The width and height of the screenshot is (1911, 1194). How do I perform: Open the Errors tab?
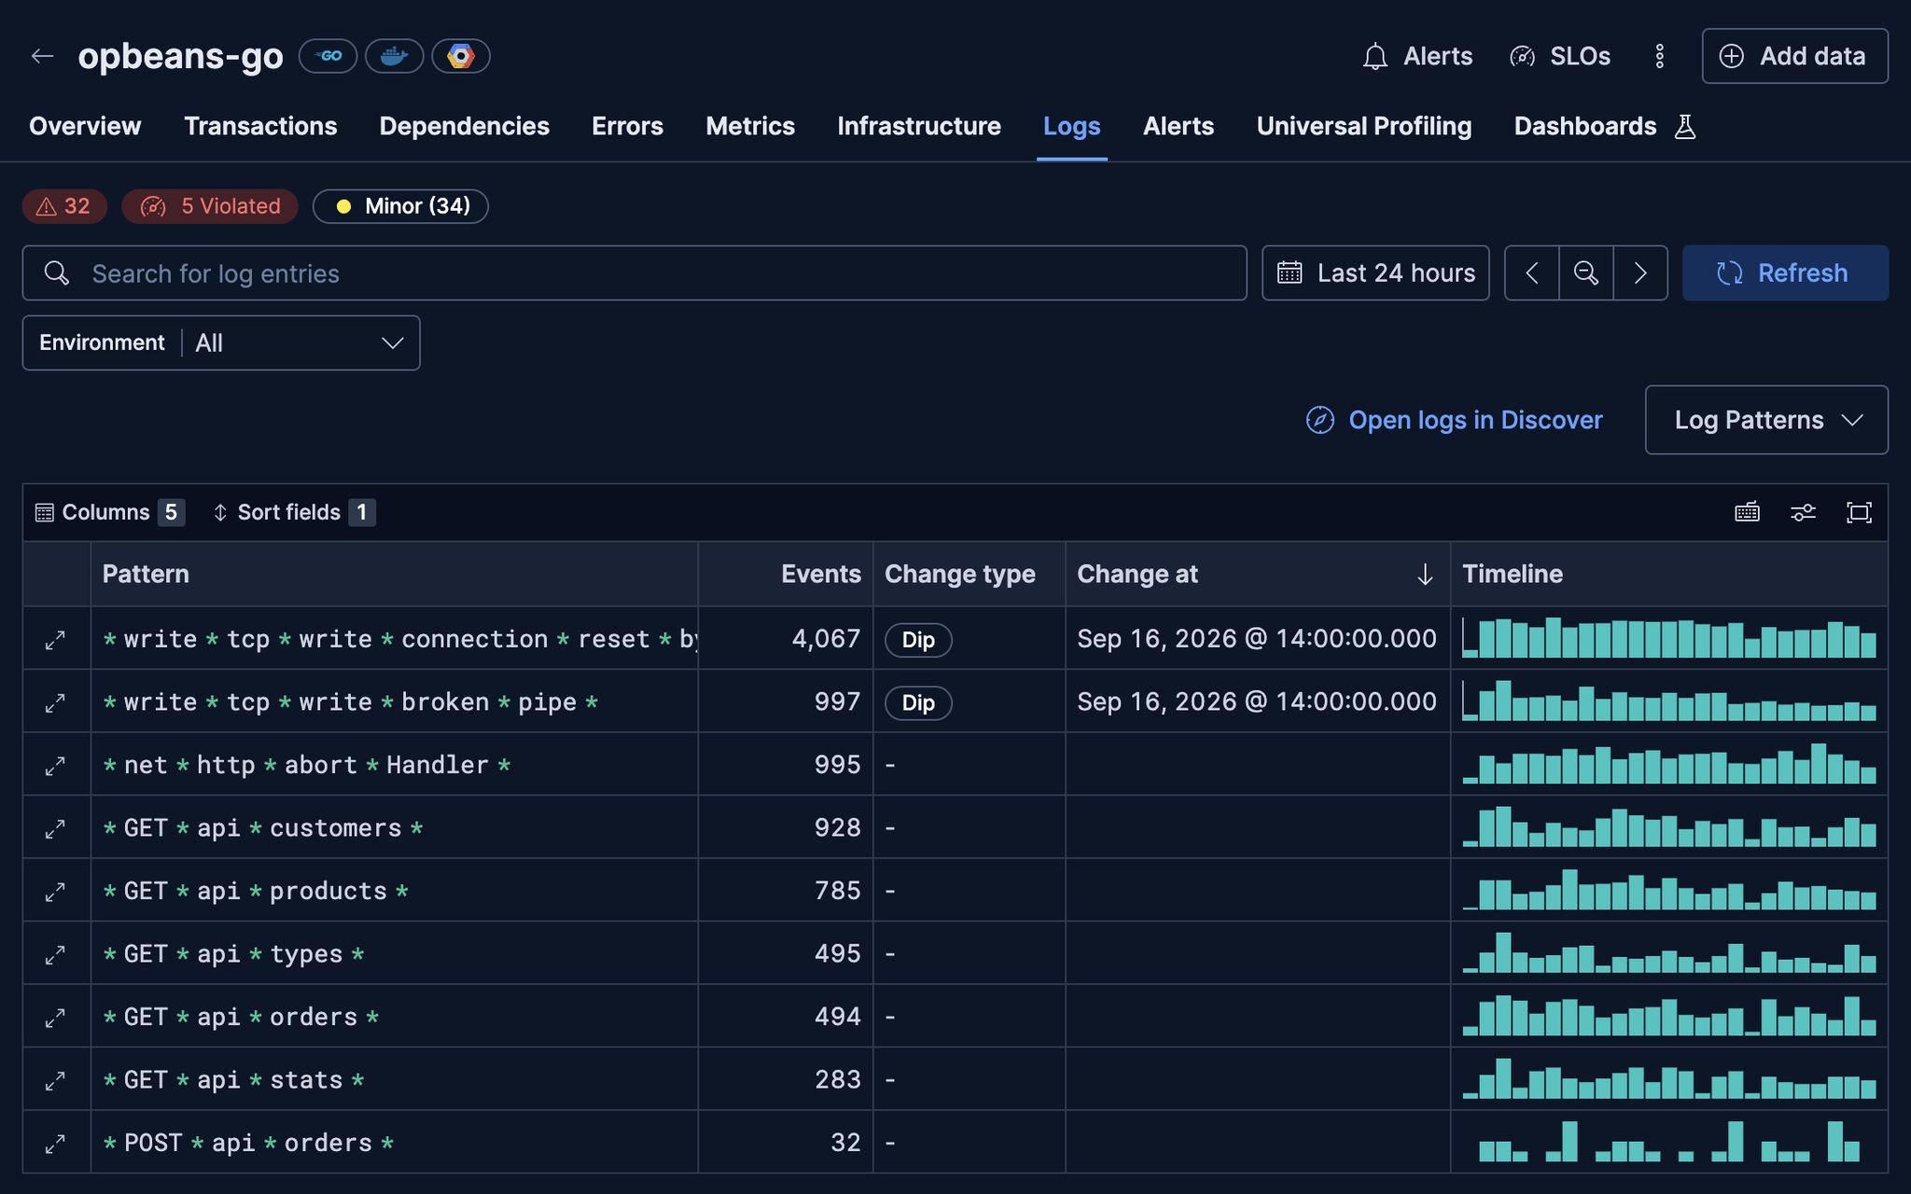point(627,126)
